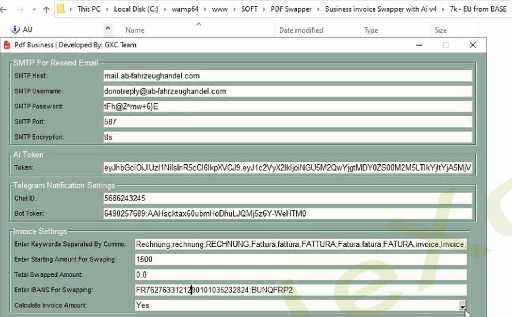Sort files by the Name column header
The image size is (512, 317).
[135, 30]
